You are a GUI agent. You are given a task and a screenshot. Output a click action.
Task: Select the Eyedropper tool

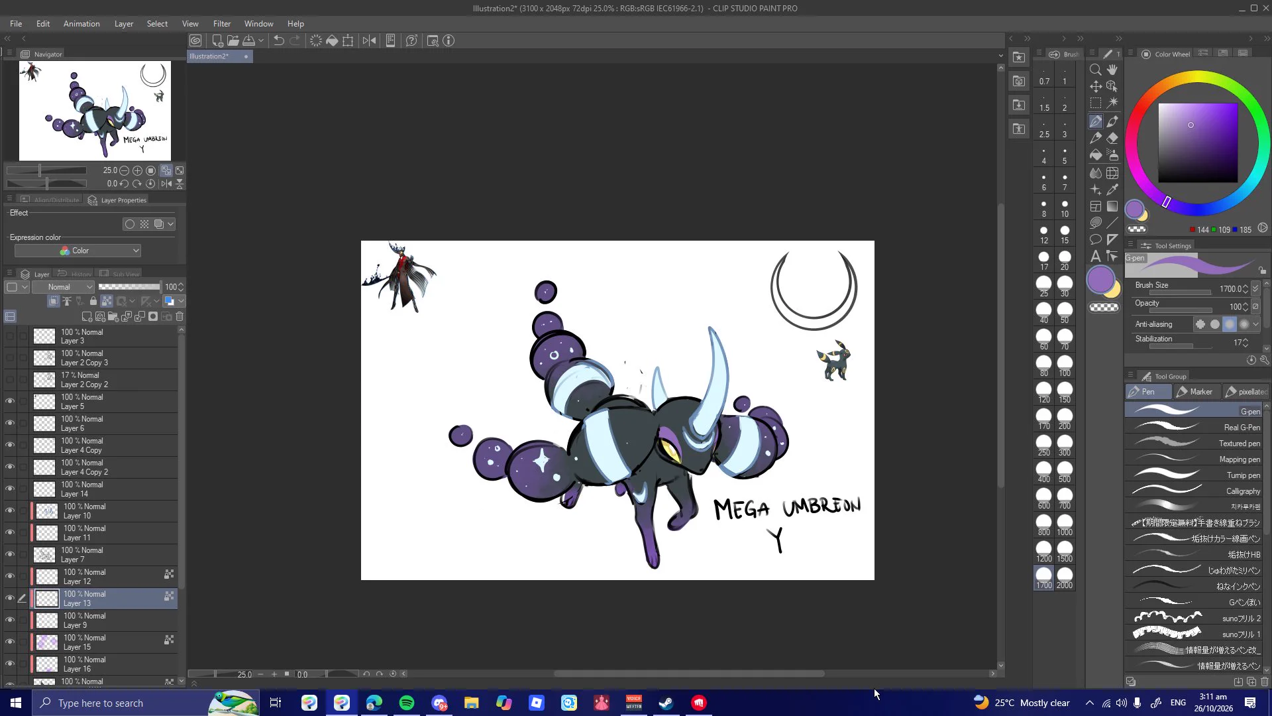tap(1112, 190)
